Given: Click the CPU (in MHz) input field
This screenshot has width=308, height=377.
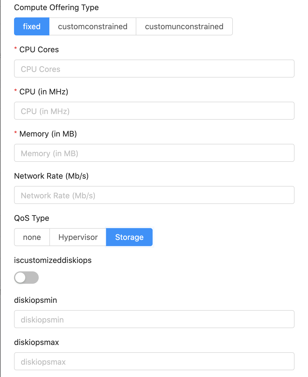Looking at the screenshot, I should click(x=154, y=111).
